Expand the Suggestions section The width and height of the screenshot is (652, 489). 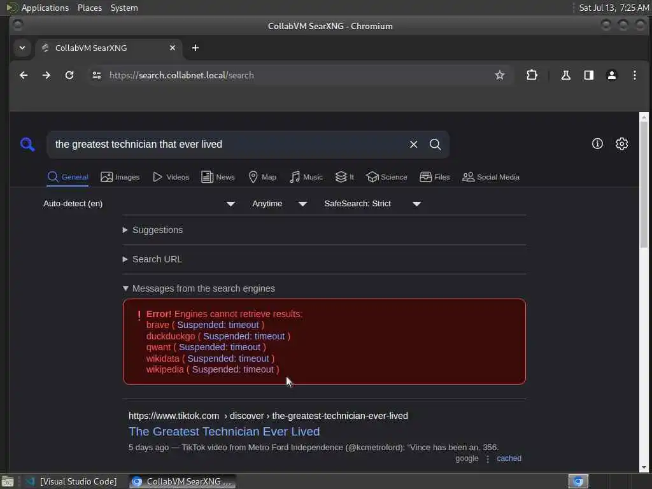click(153, 230)
